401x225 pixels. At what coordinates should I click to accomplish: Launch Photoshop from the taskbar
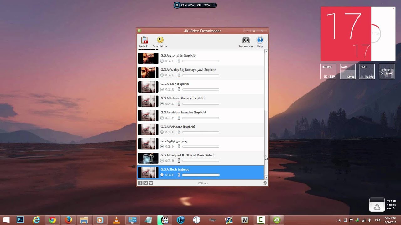point(20,220)
